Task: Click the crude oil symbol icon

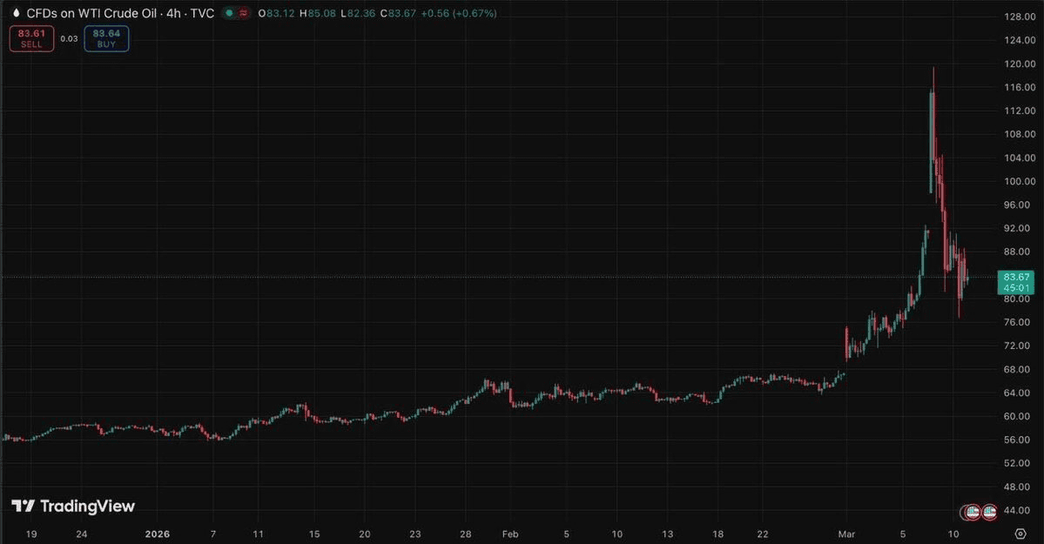Action: point(17,13)
